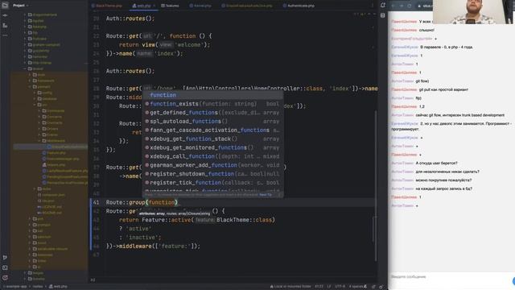This screenshot has height=290, width=515.
Task: Choose fann_get_cascade_activation_functions suggestion
Action: click(x=212, y=130)
